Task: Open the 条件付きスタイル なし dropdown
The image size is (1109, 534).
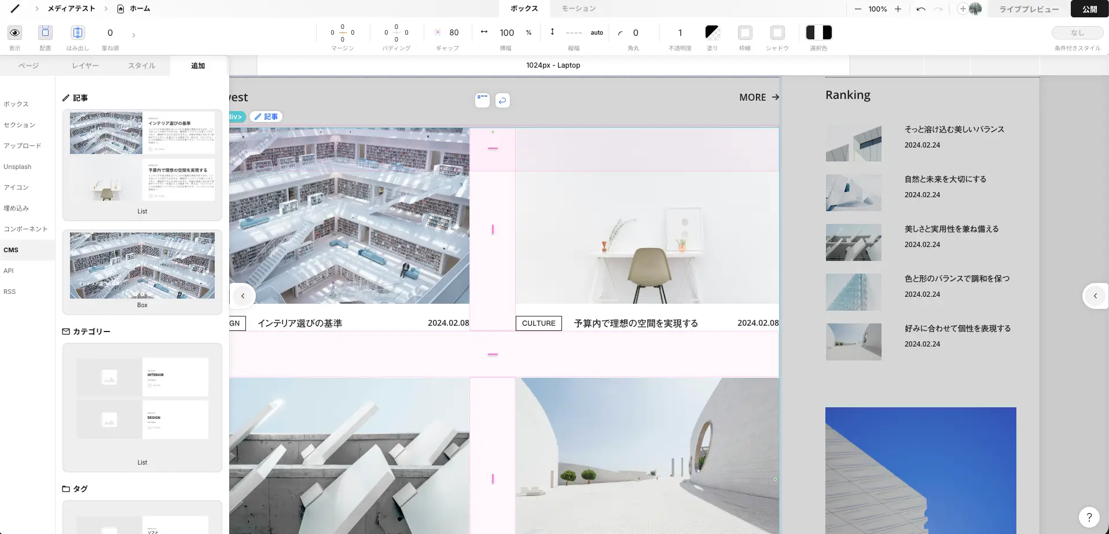Action: [x=1077, y=33]
